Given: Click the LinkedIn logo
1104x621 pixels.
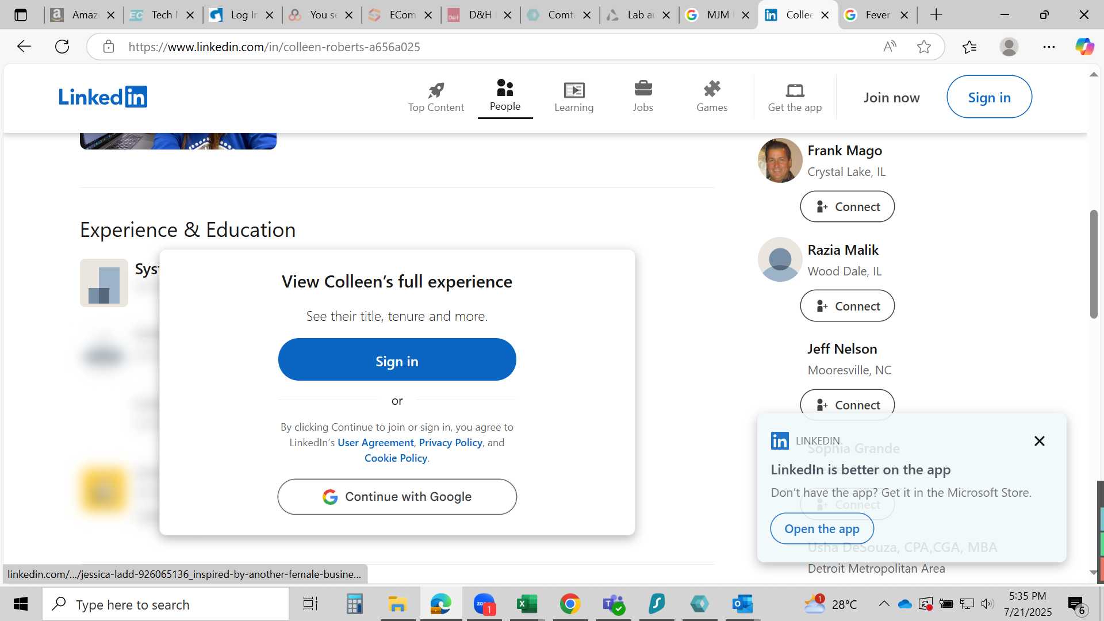Looking at the screenshot, I should (103, 97).
